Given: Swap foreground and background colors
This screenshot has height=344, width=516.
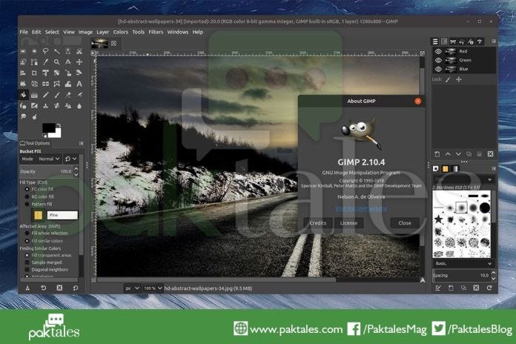Looking at the screenshot, I should tap(59, 125).
